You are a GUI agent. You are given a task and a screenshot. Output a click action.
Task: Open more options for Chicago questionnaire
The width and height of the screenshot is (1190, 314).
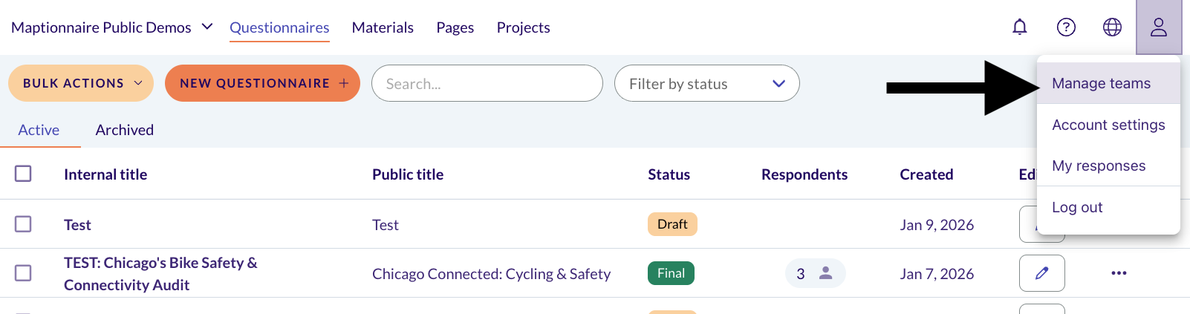pyautogui.click(x=1119, y=273)
